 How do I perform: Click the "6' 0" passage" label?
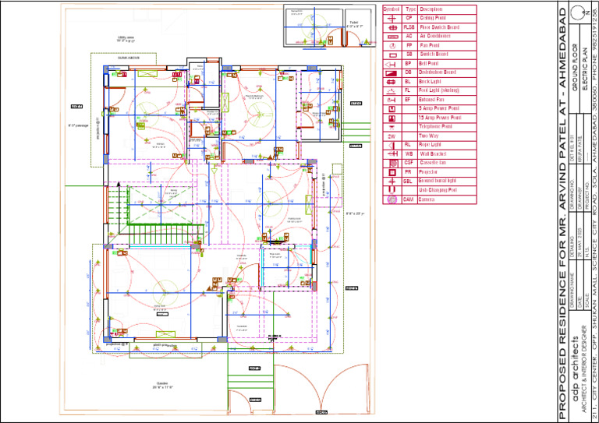78,125
